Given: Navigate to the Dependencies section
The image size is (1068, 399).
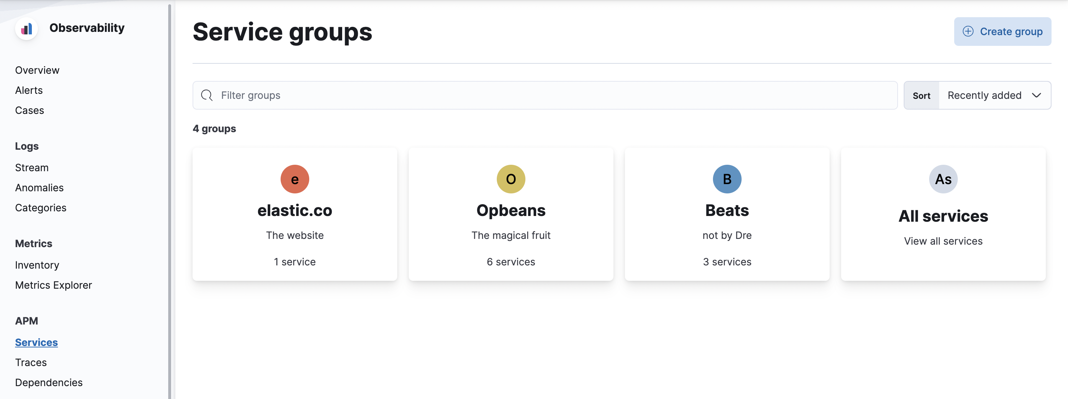Looking at the screenshot, I should pyautogui.click(x=49, y=382).
